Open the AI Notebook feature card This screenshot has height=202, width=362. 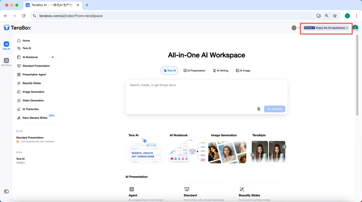[x=186, y=148]
